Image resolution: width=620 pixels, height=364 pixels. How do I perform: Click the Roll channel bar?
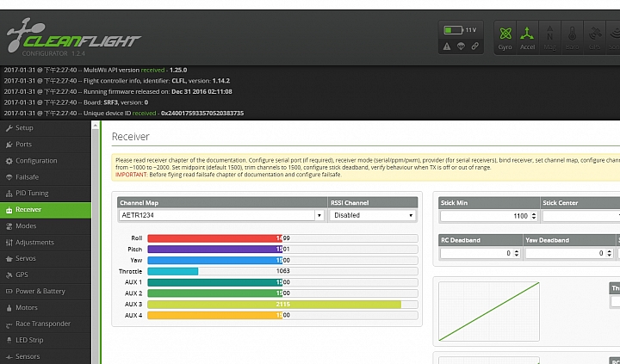tap(282, 238)
